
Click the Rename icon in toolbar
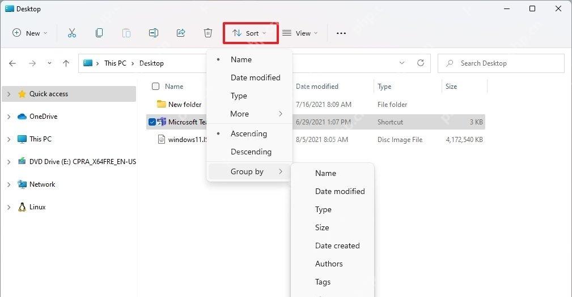click(154, 33)
